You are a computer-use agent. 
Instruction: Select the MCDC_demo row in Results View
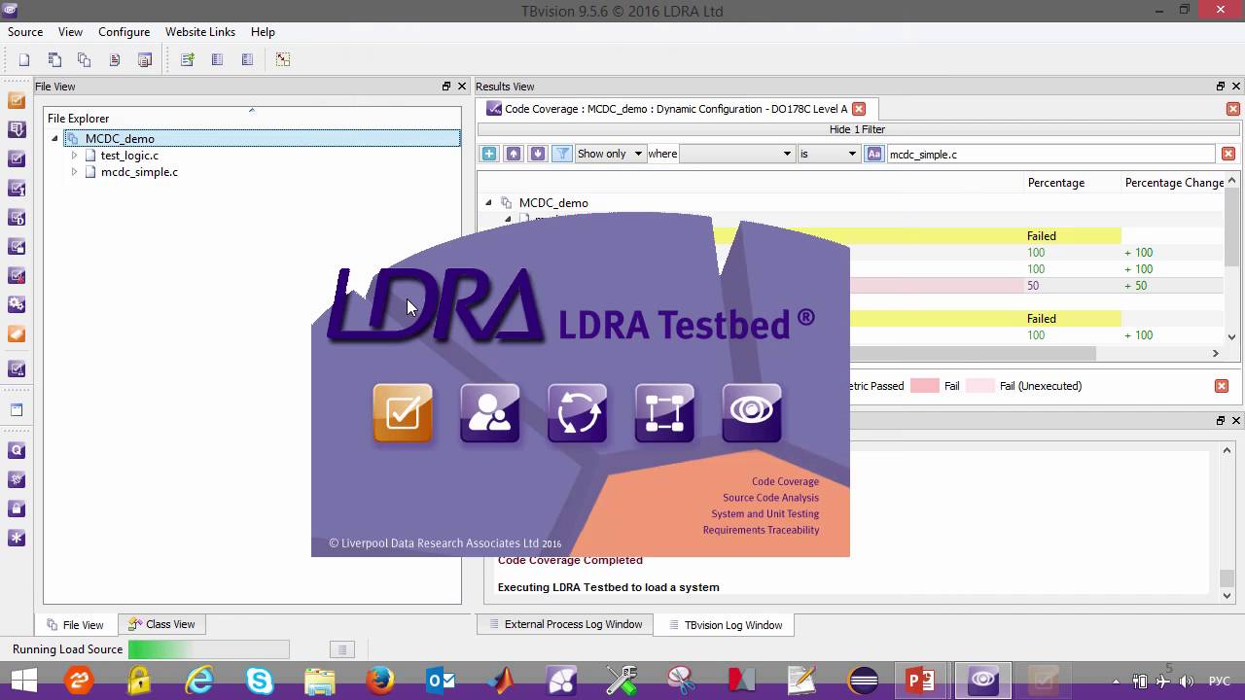[x=553, y=203]
